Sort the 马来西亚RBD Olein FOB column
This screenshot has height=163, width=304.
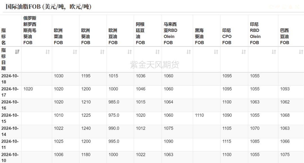[189, 52]
